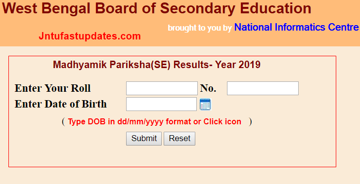This screenshot has height=184, width=360.
Task: Click the 'Enter Date of Birth' label
Action: tap(61, 104)
